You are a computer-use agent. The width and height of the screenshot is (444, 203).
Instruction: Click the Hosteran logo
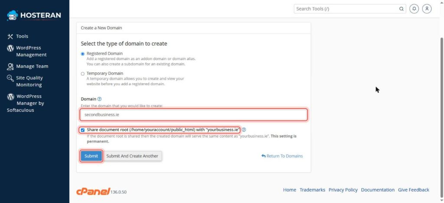[34, 15]
